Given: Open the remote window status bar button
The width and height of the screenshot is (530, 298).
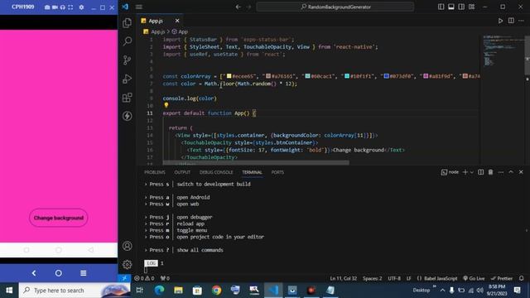Looking at the screenshot, I should click(x=124, y=278).
